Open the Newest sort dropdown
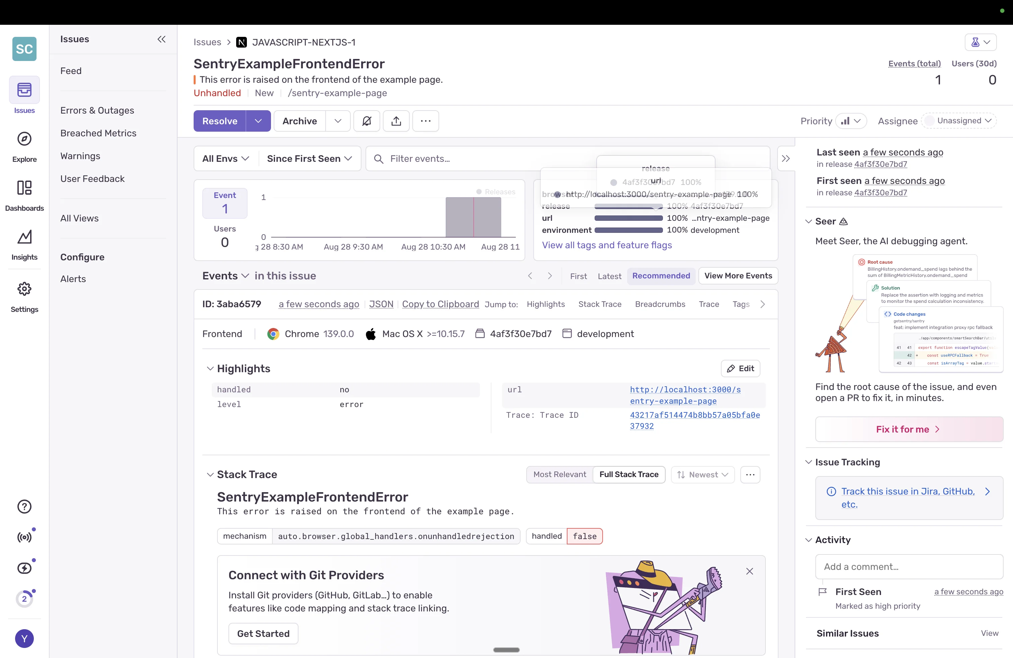 tap(702, 474)
